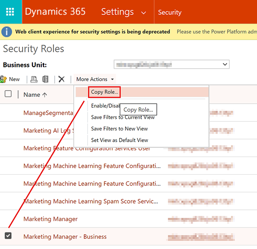This screenshot has height=249, width=257.
Task: Click the Name column sort arrow
Action: coord(45,95)
